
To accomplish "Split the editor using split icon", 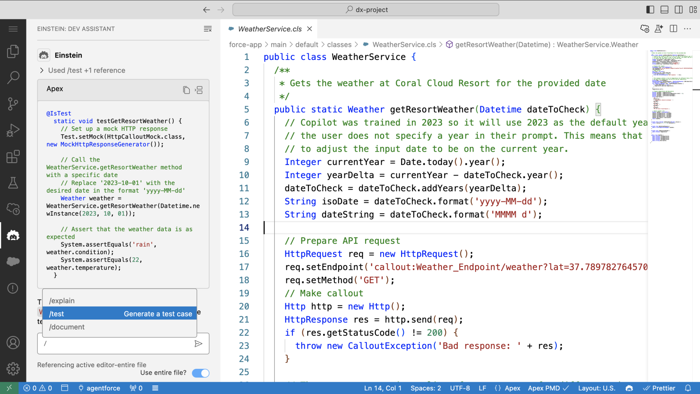I will coord(673,28).
